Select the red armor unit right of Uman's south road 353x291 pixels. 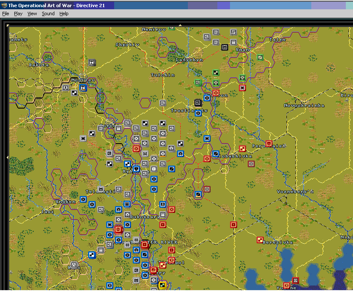click(x=242, y=87)
